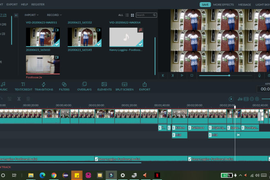This screenshot has height=180, width=270.
Task: Click the timeline zoom out minus icon
Action: click(252, 99)
